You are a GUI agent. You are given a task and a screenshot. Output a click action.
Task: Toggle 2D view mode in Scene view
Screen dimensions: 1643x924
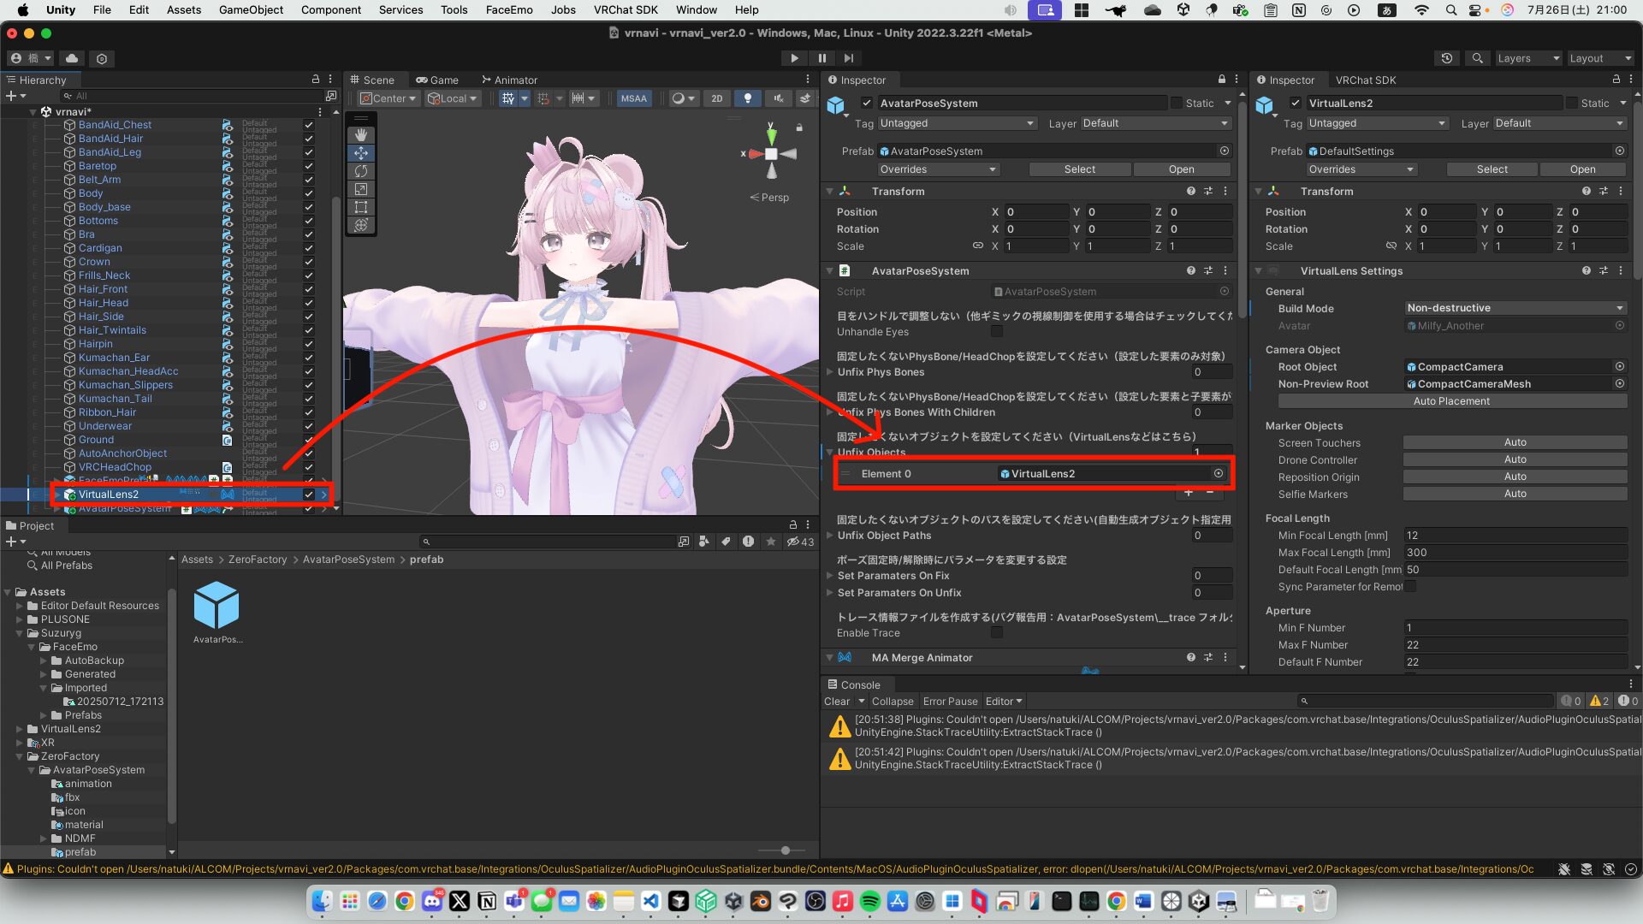[717, 98]
